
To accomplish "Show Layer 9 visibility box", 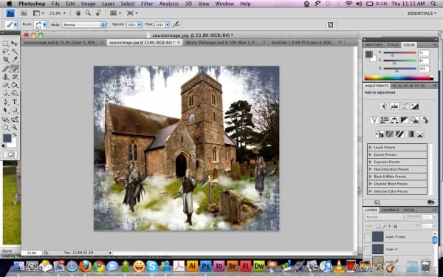I will 367,249.
